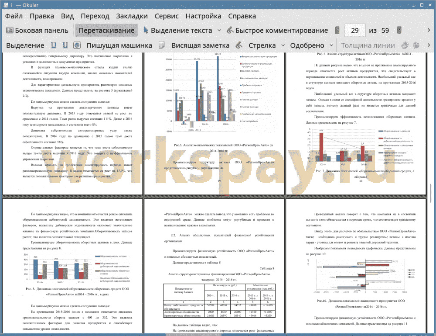Click the Рис. 7 turnover chart on page 30
This screenshot has width=436, height=336.
click(x=361, y=147)
